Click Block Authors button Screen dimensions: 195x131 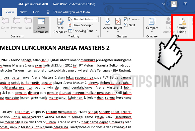click(168, 25)
